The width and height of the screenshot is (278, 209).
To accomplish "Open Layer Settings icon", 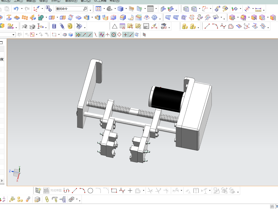I will tap(186, 9).
